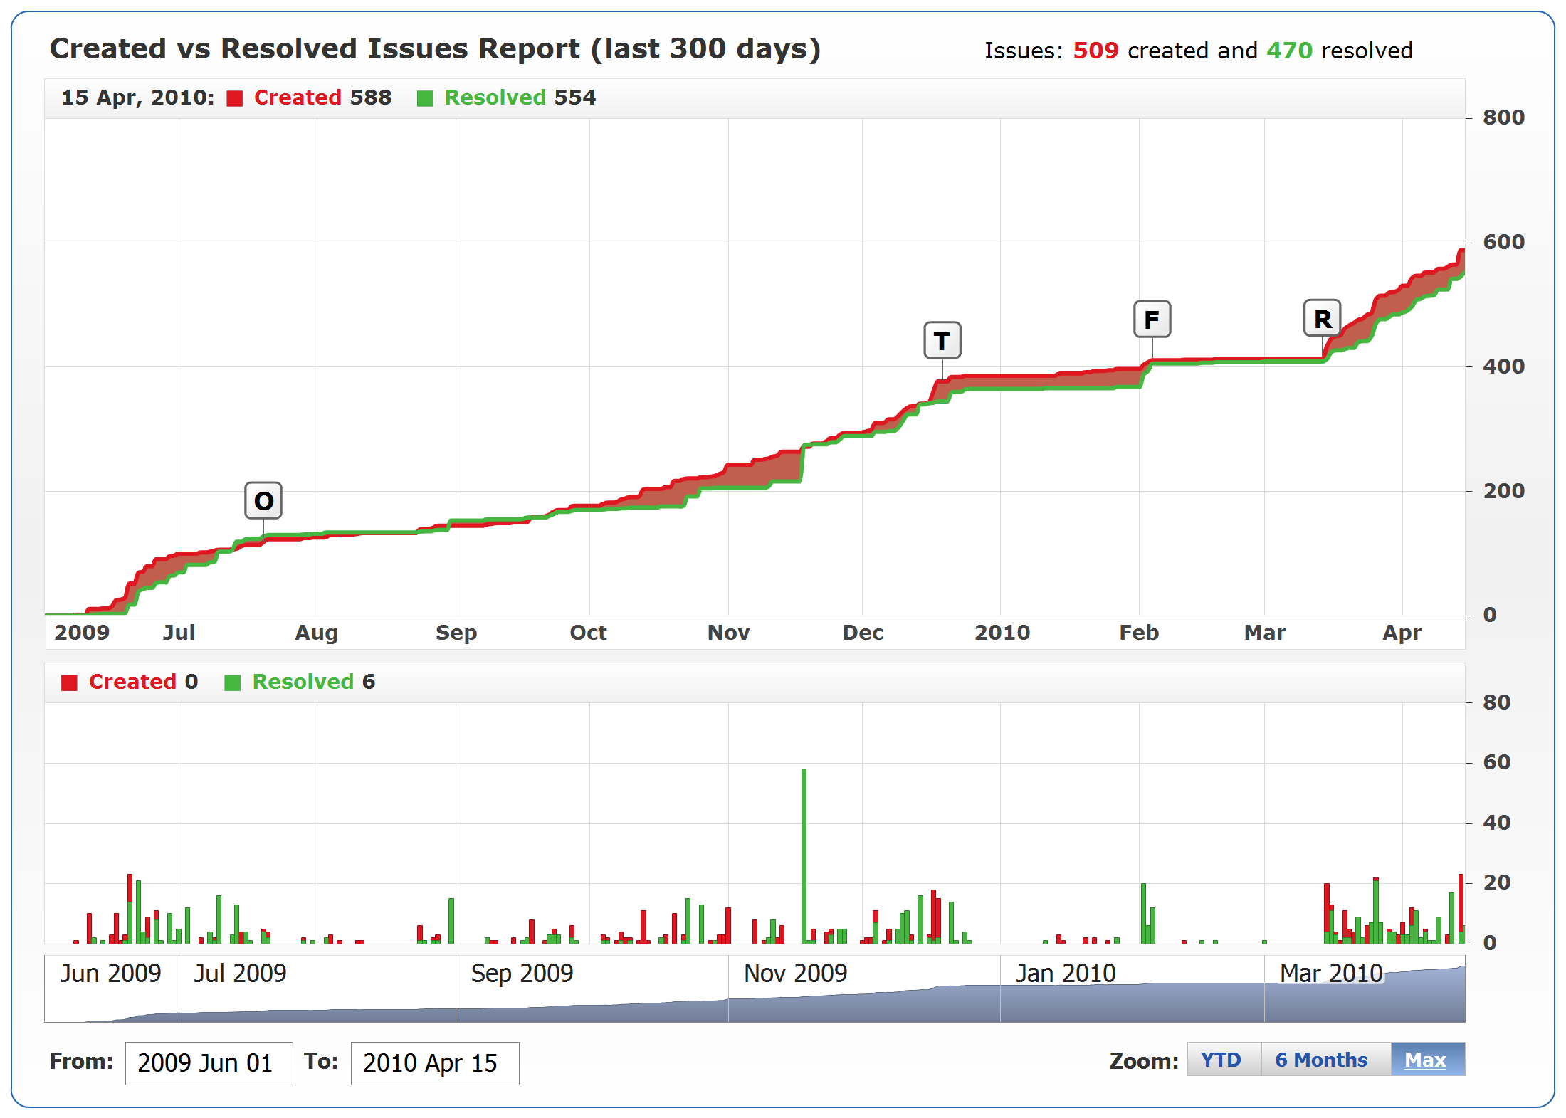Click green Resolved legend square in top chart

(425, 98)
